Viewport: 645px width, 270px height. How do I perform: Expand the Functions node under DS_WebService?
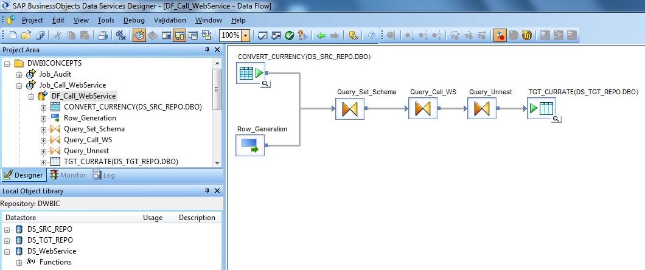tap(19, 263)
